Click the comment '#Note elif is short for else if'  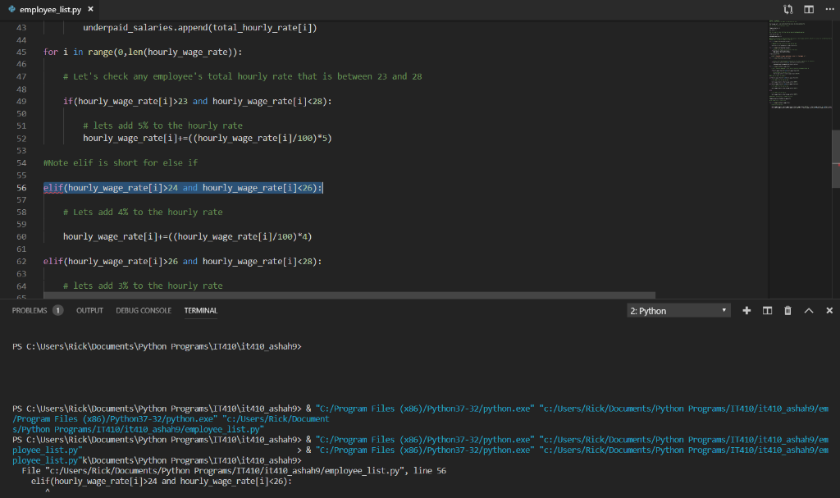(x=121, y=162)
